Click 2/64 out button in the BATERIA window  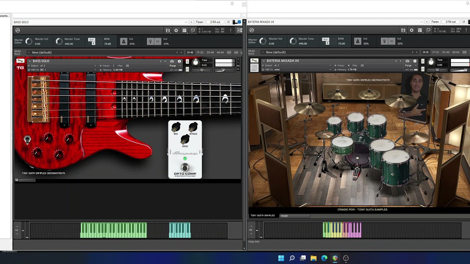(451, 22)
